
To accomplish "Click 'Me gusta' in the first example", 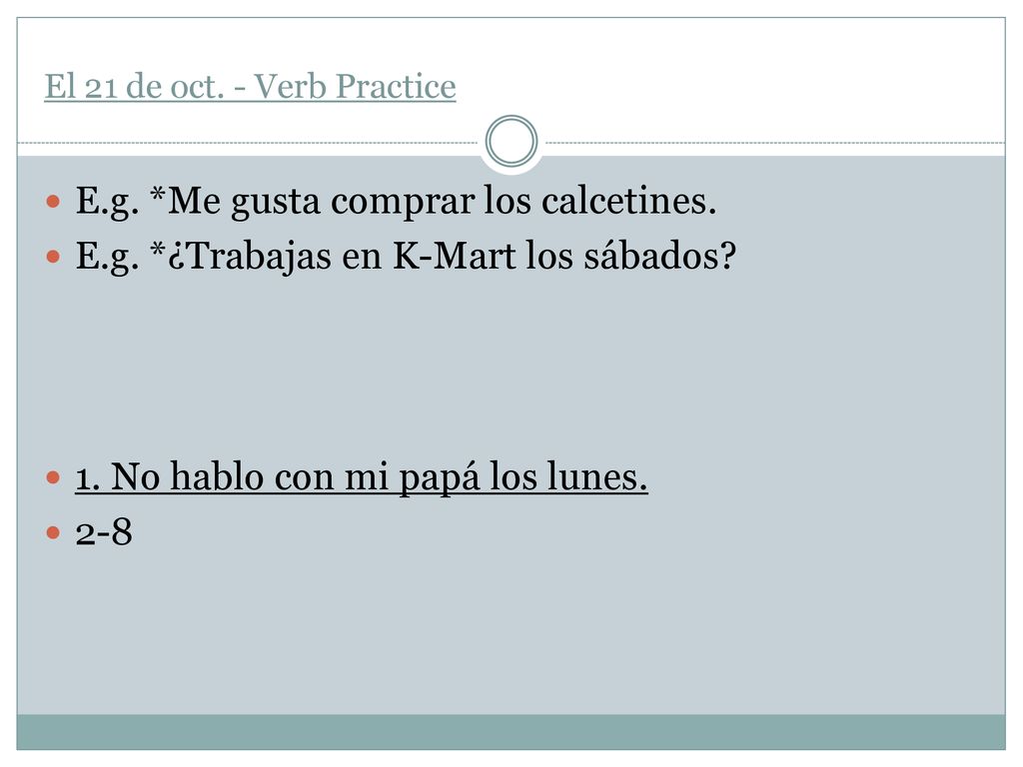I will [x=244, y=201].
